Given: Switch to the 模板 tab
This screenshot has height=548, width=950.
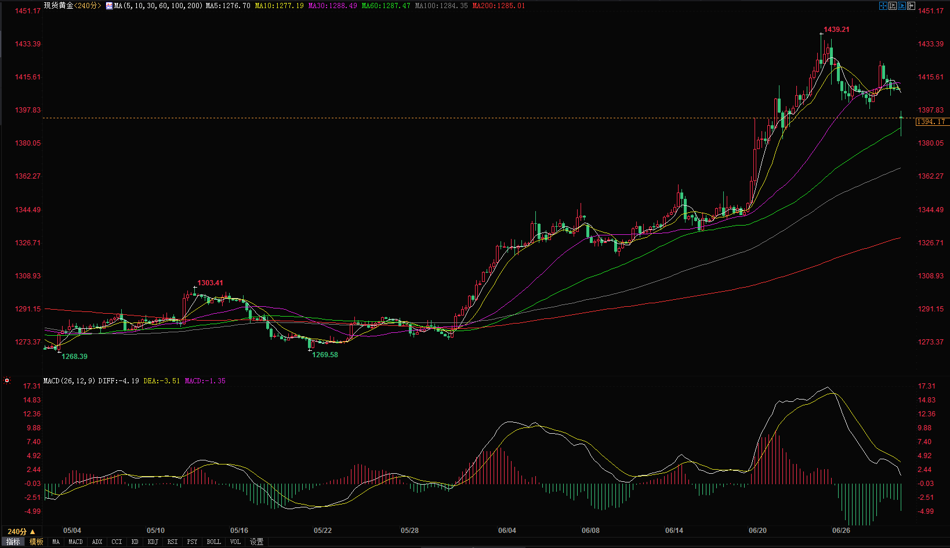Looking at the screenshot, I should tap(37, 542).
